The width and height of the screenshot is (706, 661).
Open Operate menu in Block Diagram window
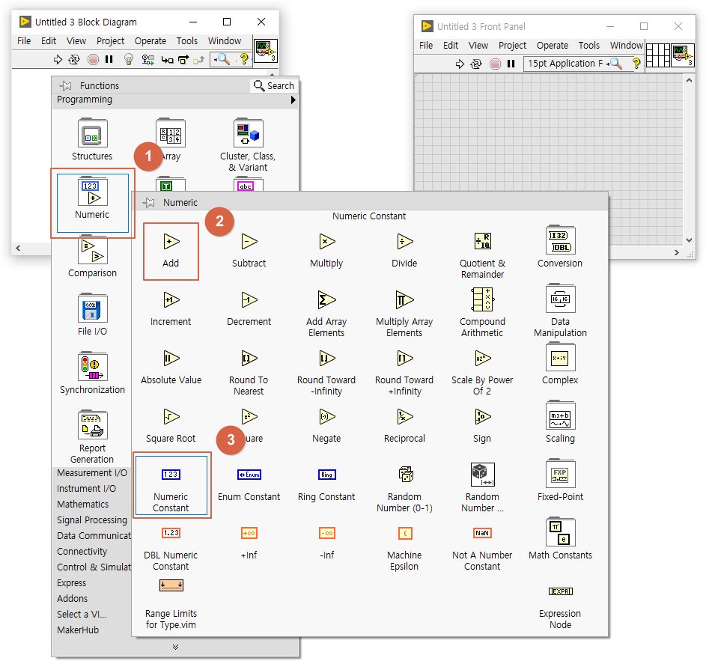click(150, 41)
